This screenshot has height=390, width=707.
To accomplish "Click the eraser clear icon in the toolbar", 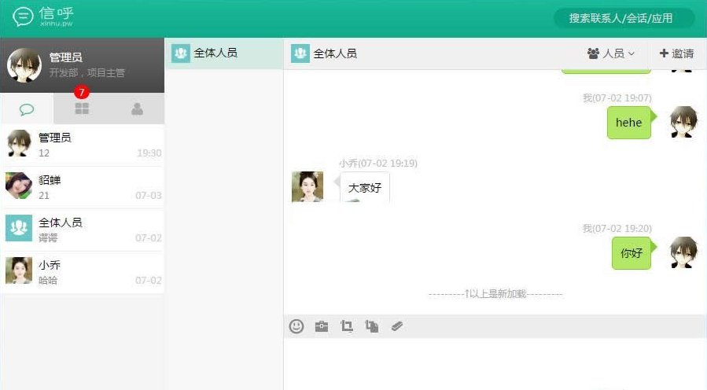I will click(397, 326).
